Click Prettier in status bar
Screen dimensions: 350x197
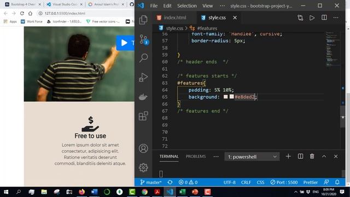(310, 182)
